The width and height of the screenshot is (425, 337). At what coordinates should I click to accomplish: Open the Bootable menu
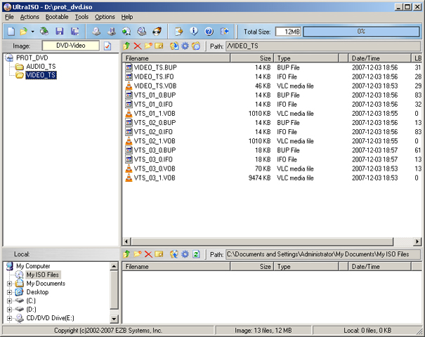click(x=57, y=17)
